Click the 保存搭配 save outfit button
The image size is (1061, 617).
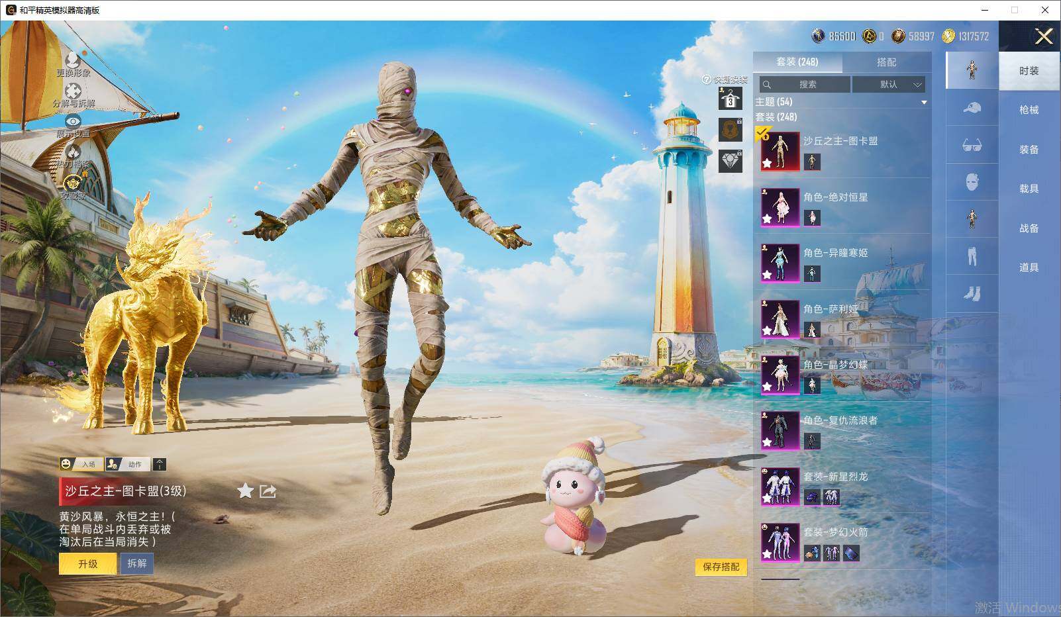721,567
